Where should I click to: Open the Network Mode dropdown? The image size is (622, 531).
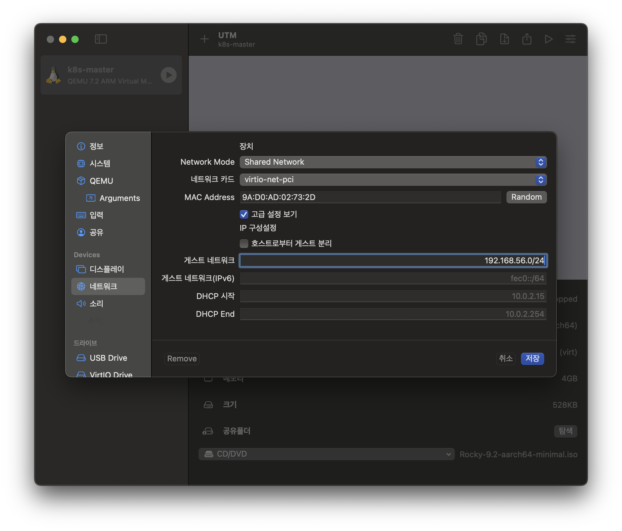pos(393,162)
